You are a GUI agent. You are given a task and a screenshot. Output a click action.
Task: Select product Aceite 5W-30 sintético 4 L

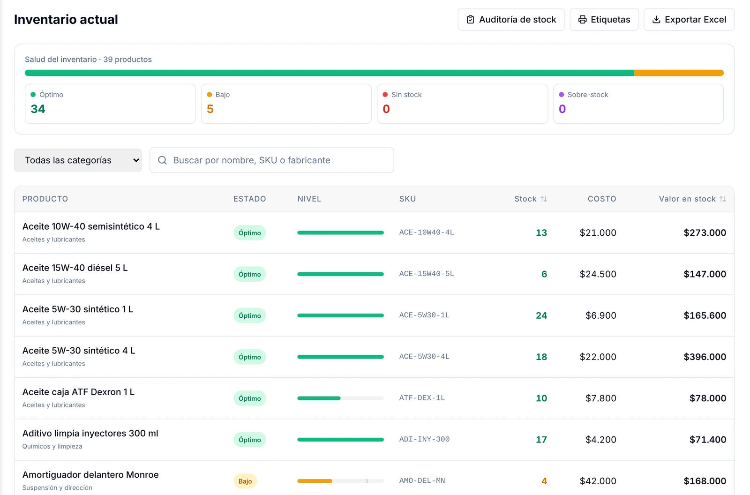[x=79, y=351]
